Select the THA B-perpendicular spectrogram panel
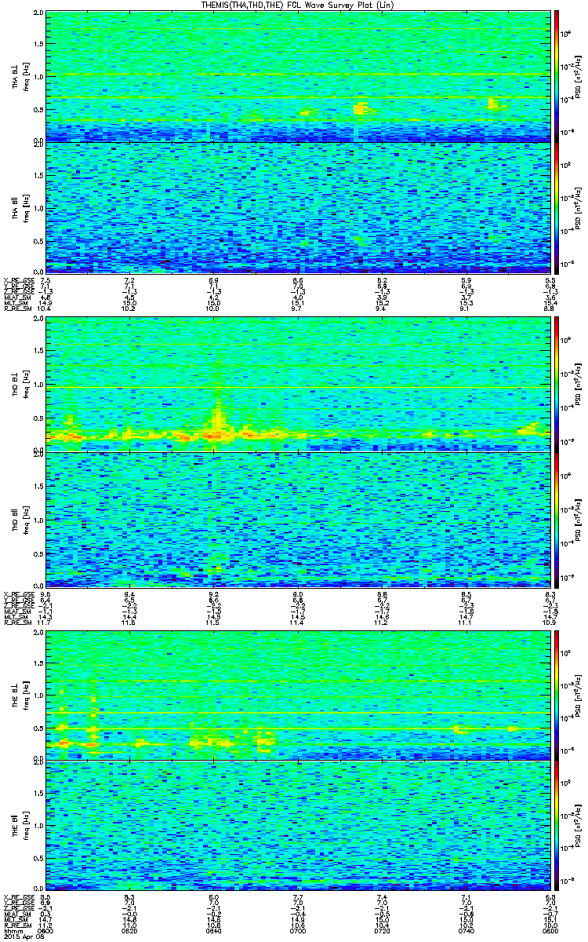The image size is (588, 942). coord(299,76)
